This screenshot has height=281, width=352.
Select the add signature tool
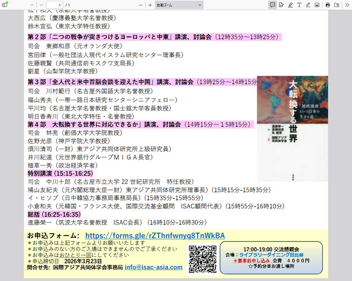282,5
